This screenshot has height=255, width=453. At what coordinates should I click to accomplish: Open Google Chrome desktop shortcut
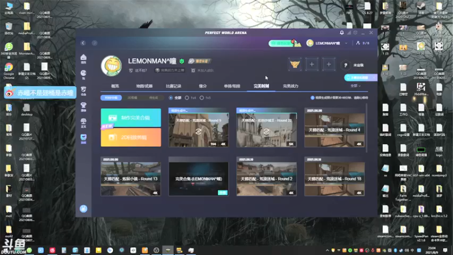(8, 71)
